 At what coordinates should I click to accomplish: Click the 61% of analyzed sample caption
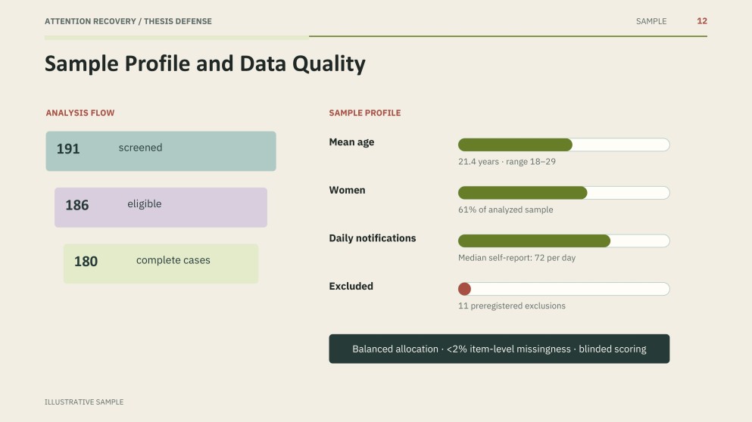[x=505, y=209]
